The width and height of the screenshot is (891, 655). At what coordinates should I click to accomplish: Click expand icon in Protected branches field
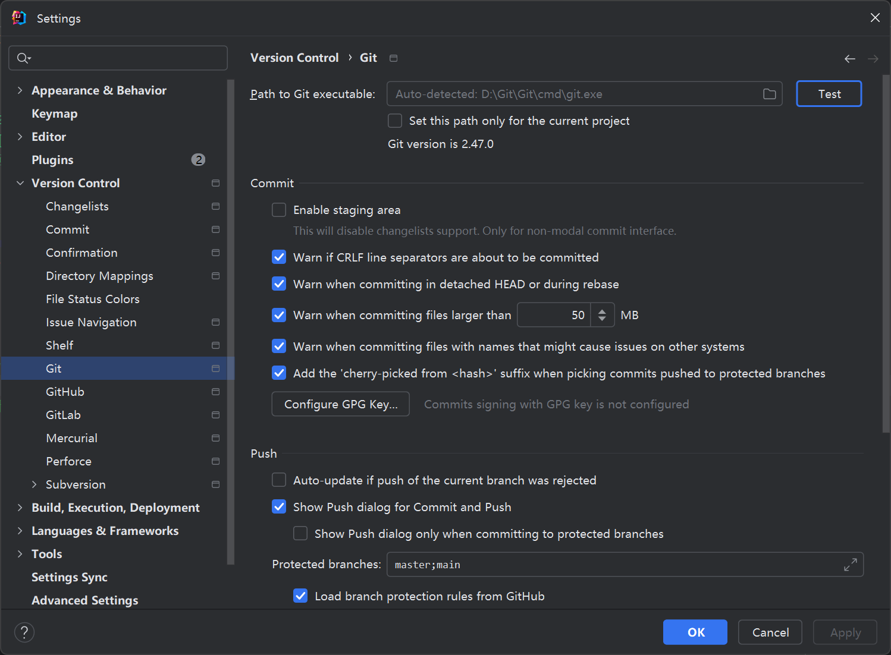[850, 565]
